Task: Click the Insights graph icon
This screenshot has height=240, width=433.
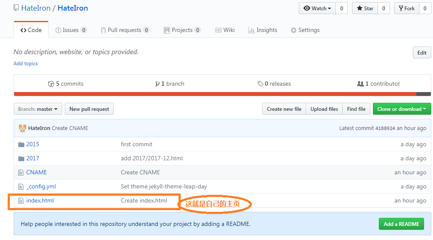Action: 251,30
